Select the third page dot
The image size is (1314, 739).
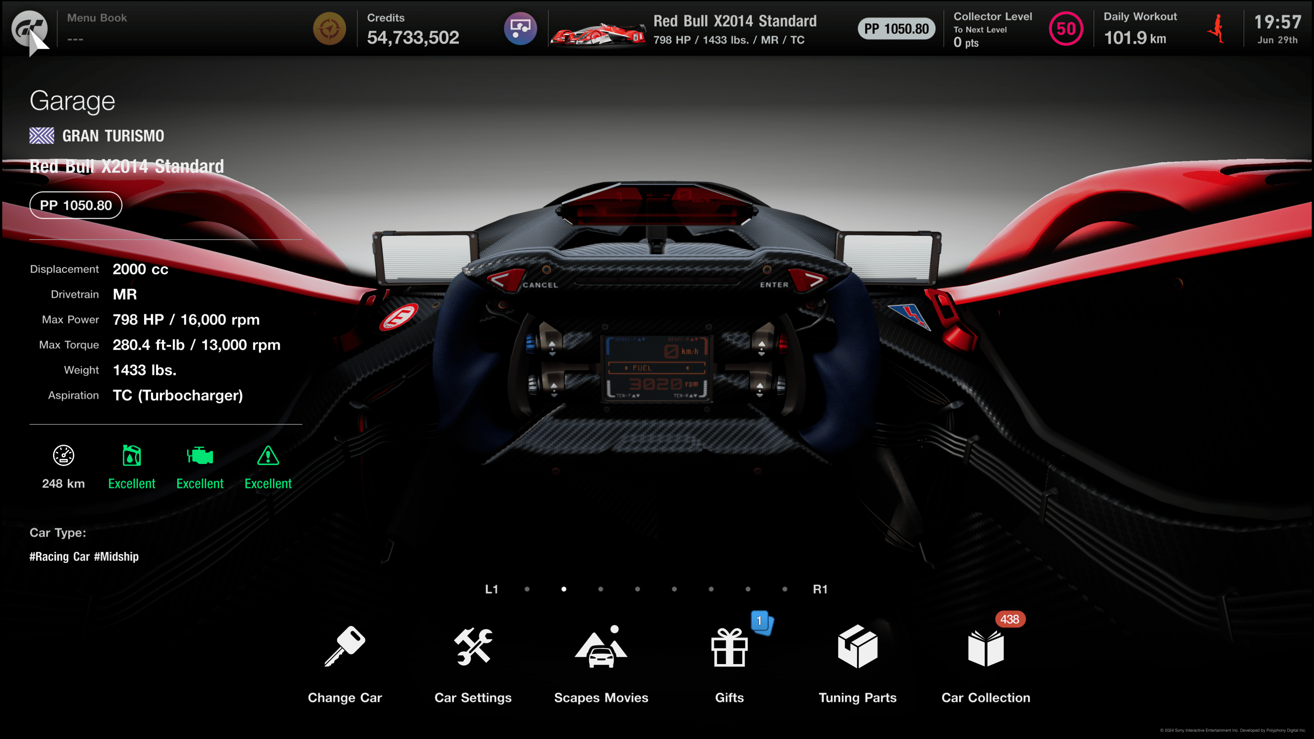point(601,589)
